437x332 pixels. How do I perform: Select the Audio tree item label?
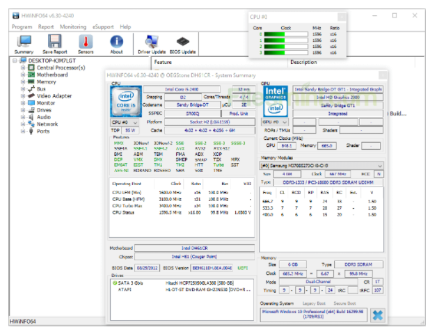(44, 117)
